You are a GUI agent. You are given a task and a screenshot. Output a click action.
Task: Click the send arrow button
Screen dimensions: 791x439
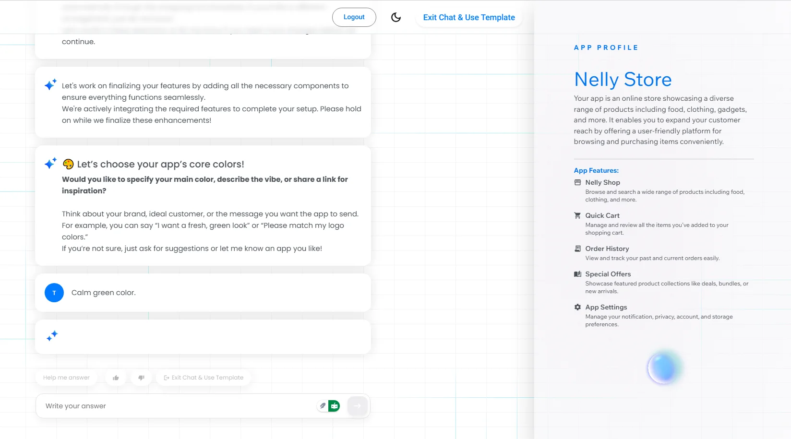coord(357,406)
